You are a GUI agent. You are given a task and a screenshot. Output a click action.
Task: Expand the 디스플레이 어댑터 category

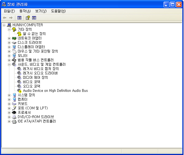[x=9, y=47]
